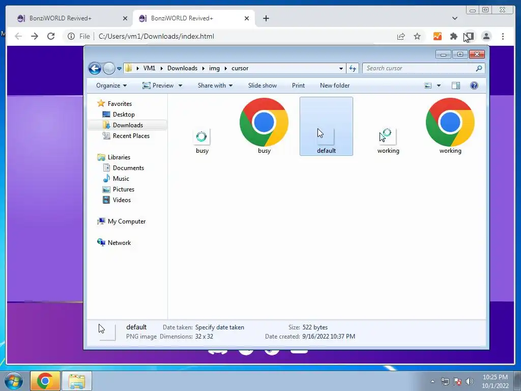Click 'Specify date taken' in details pane

220,327
